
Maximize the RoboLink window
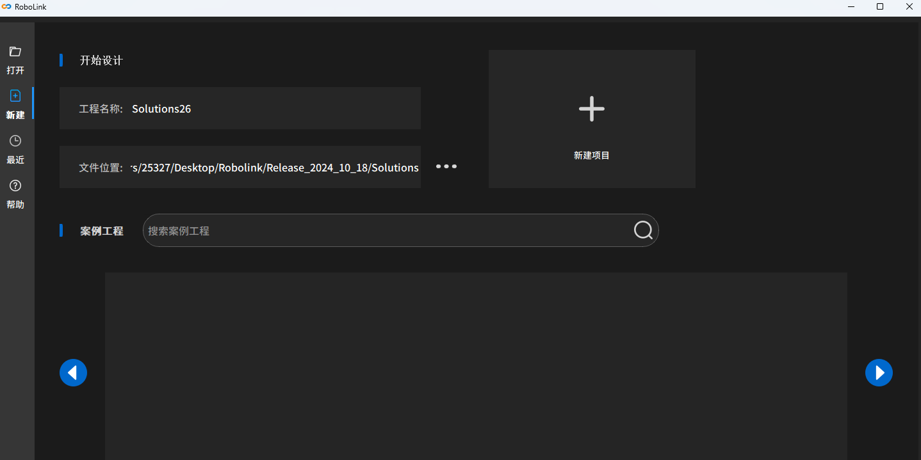point(880,7)
